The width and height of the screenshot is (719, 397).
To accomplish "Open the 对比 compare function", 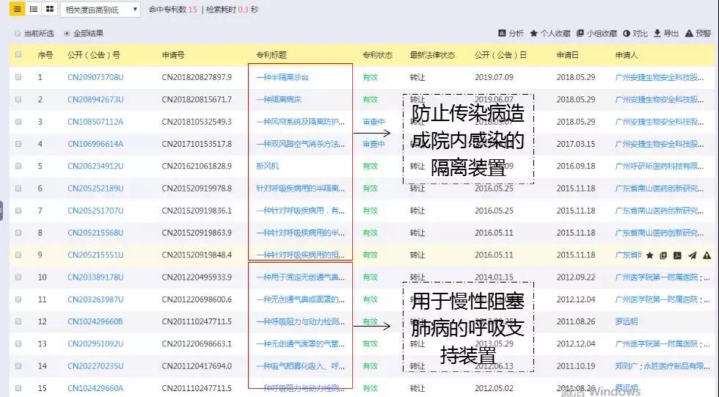I will pyautogui.click(x=635, y=33).
